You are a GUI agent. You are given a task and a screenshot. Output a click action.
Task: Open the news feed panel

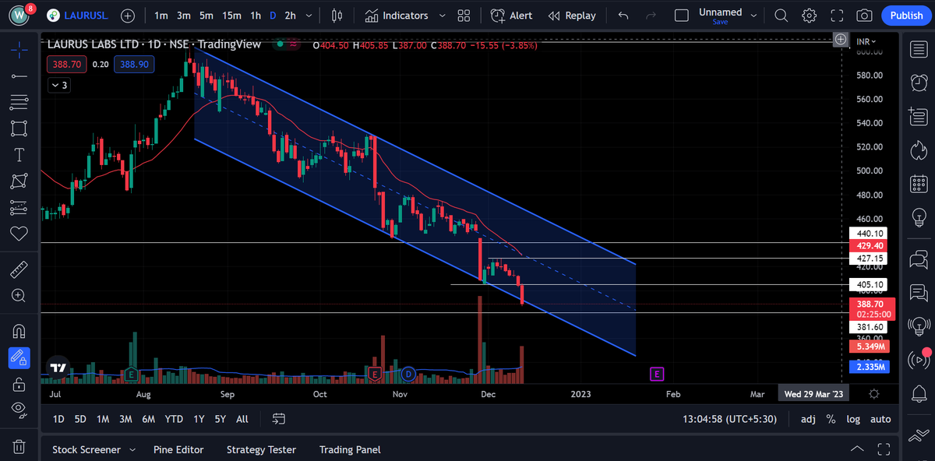(918, 116)
